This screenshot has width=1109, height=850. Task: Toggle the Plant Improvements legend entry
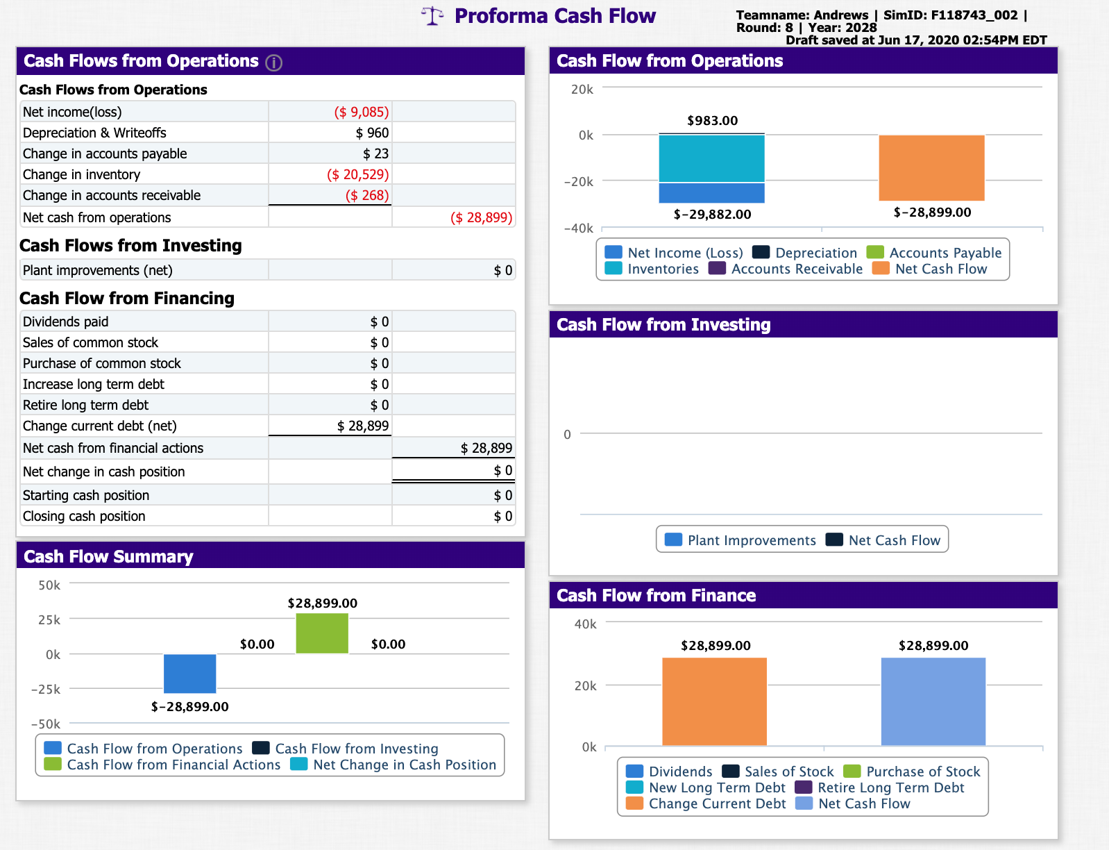coord(740,540)
